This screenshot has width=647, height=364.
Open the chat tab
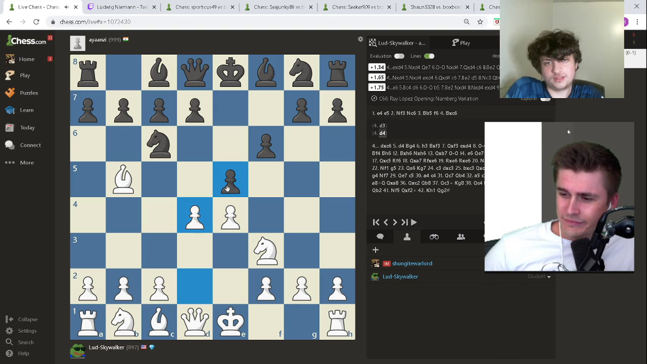coord(380,237)
